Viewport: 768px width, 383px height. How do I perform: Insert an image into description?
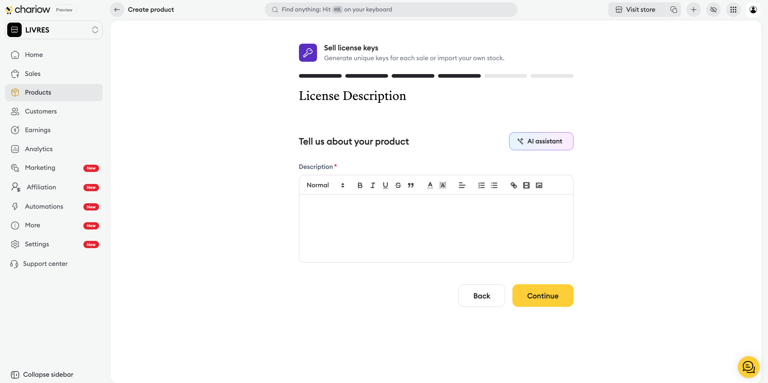coord(539,185)
